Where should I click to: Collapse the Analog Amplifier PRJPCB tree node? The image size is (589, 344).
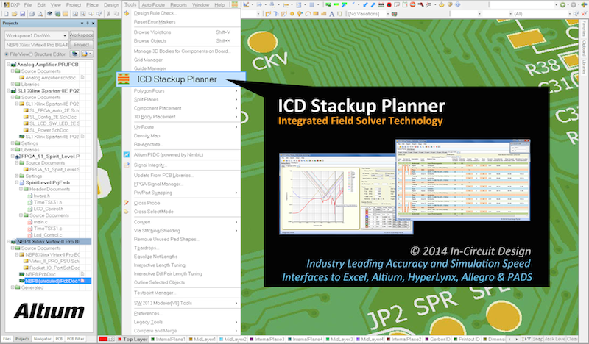[x=8, y=65]
